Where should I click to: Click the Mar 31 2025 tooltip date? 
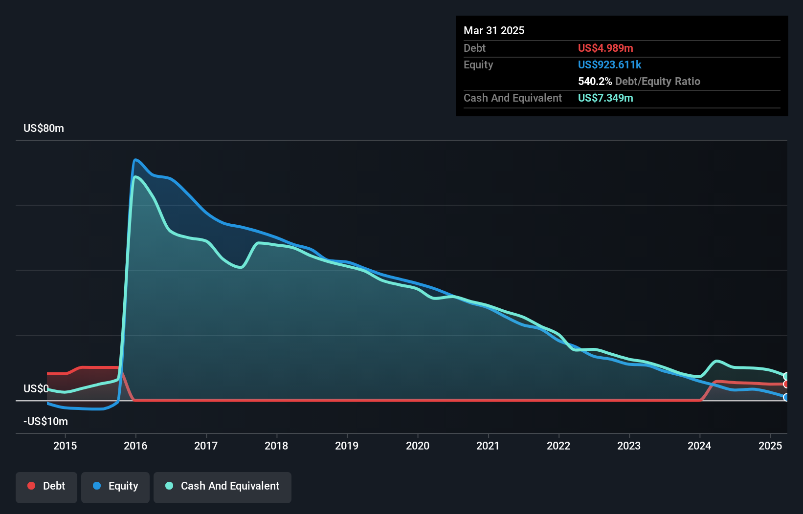(494, 30)
